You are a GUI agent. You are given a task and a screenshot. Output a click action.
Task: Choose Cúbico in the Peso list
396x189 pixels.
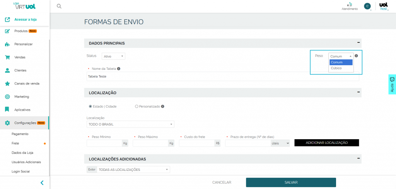pyautogui.click(x=336, y=68)
